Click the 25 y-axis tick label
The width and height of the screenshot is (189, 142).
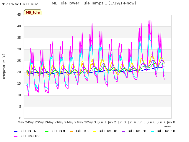(x=19, y=61)
